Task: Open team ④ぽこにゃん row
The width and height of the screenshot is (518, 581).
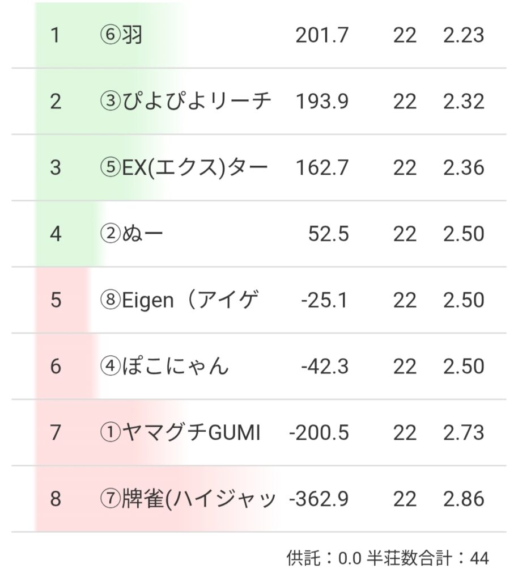Action: [164, 367]
